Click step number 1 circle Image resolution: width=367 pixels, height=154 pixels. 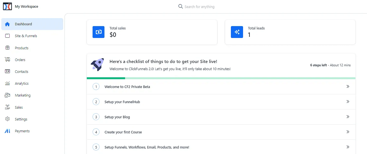click(96, 87)
